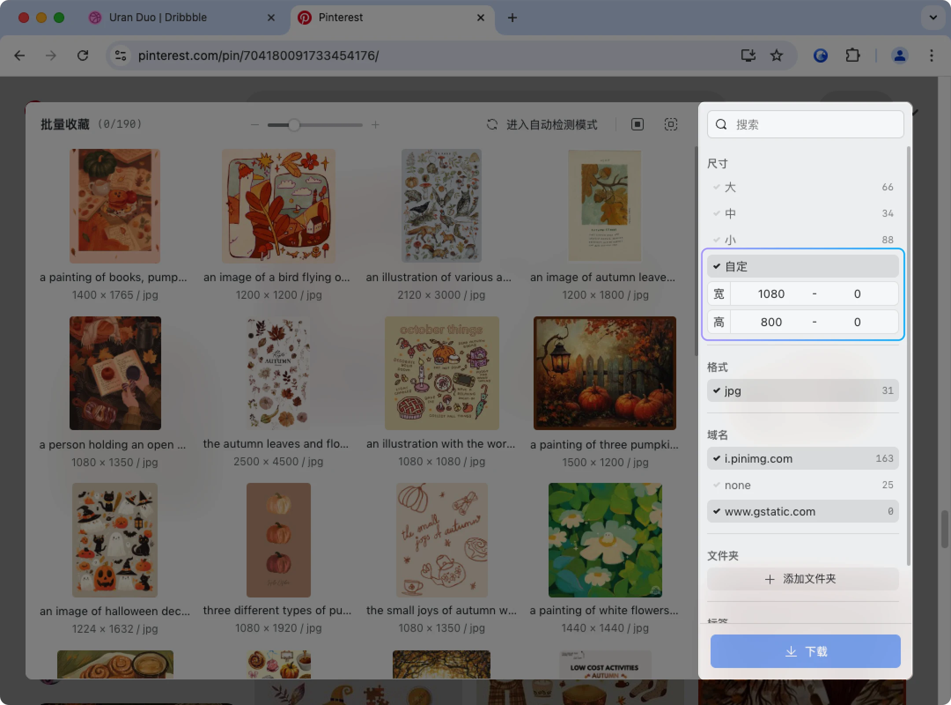Click the refresh icon beside auto-detect mode
Screen dimensions: 951x705
click(492, 125)
